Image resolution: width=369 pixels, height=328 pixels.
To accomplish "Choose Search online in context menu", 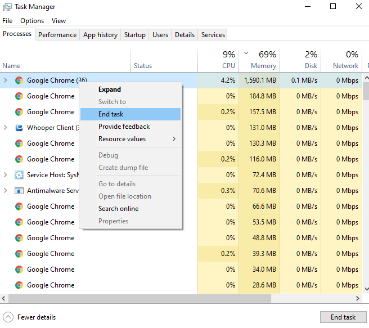I will [x=130, y=209].
